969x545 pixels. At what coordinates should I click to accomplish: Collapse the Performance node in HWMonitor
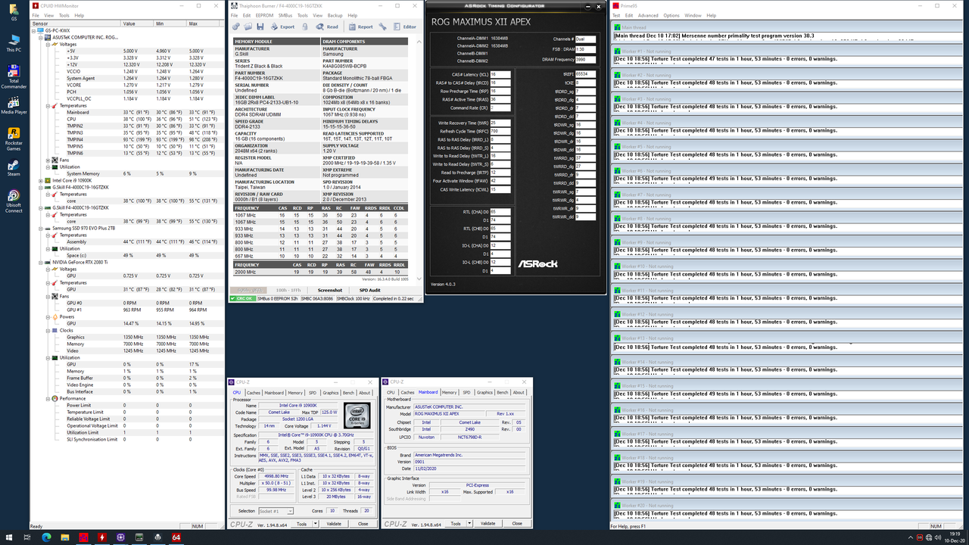48,398
